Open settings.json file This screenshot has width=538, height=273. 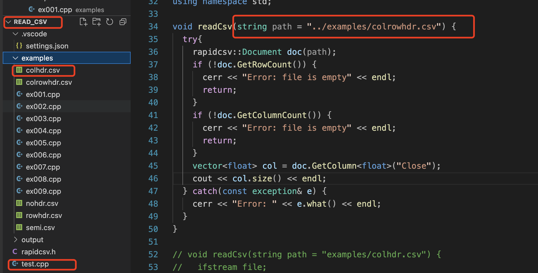[x=47, y=46]
